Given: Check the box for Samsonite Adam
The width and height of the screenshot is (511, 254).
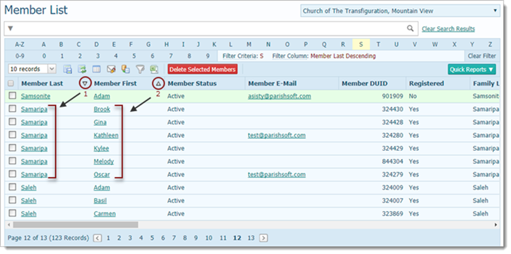Looking at the screenshot, I should pyautogui.click(x=12, y=95).
